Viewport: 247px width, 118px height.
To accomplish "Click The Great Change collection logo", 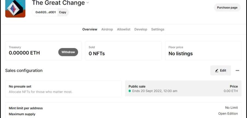I will (x=15, y=8).
